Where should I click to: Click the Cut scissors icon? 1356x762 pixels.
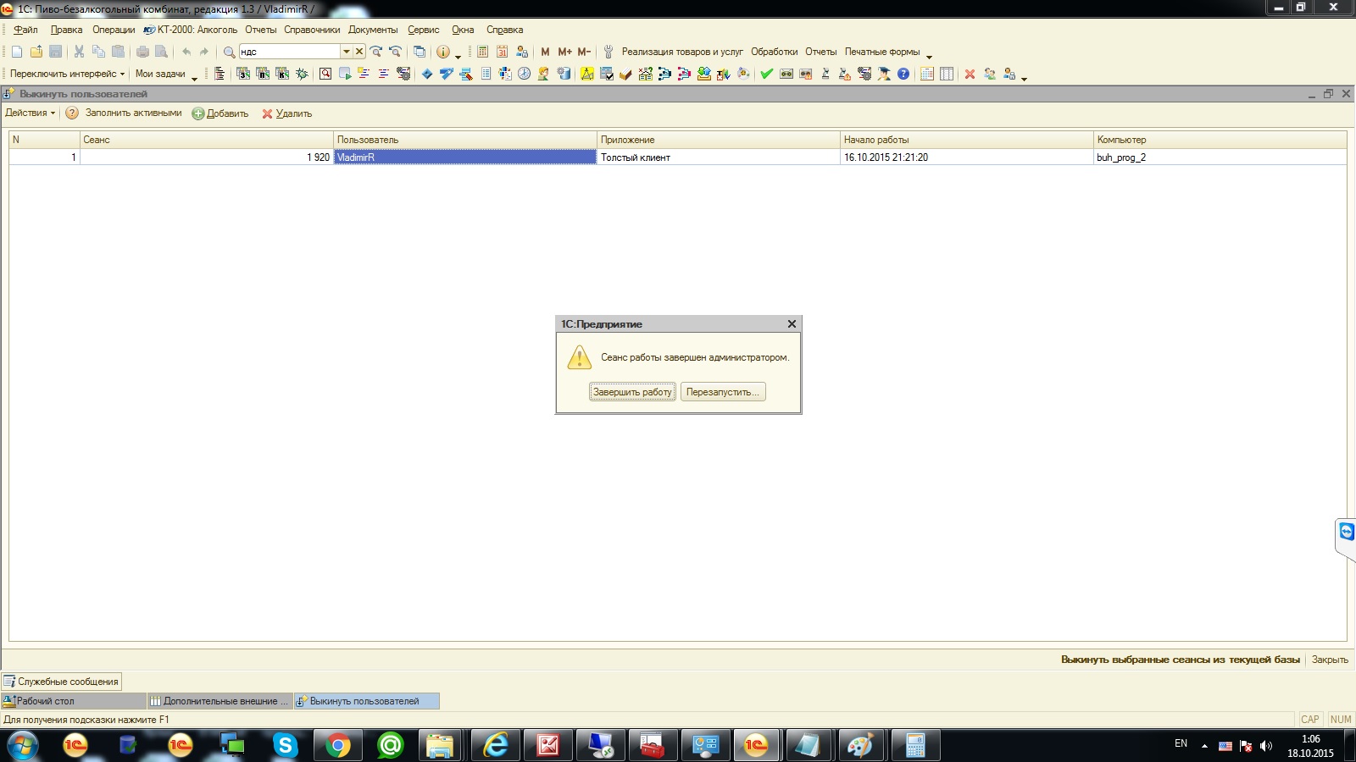point(79,52)
